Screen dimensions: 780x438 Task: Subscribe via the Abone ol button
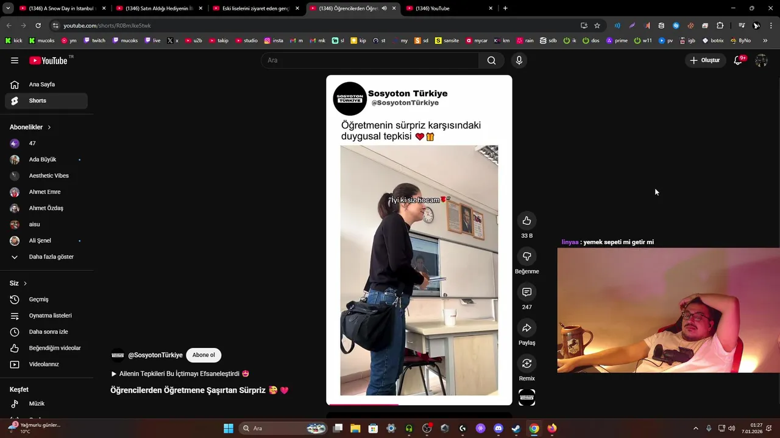pos(204,355)
